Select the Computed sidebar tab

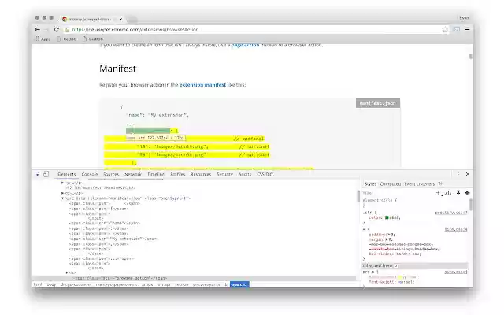(391, 183)
